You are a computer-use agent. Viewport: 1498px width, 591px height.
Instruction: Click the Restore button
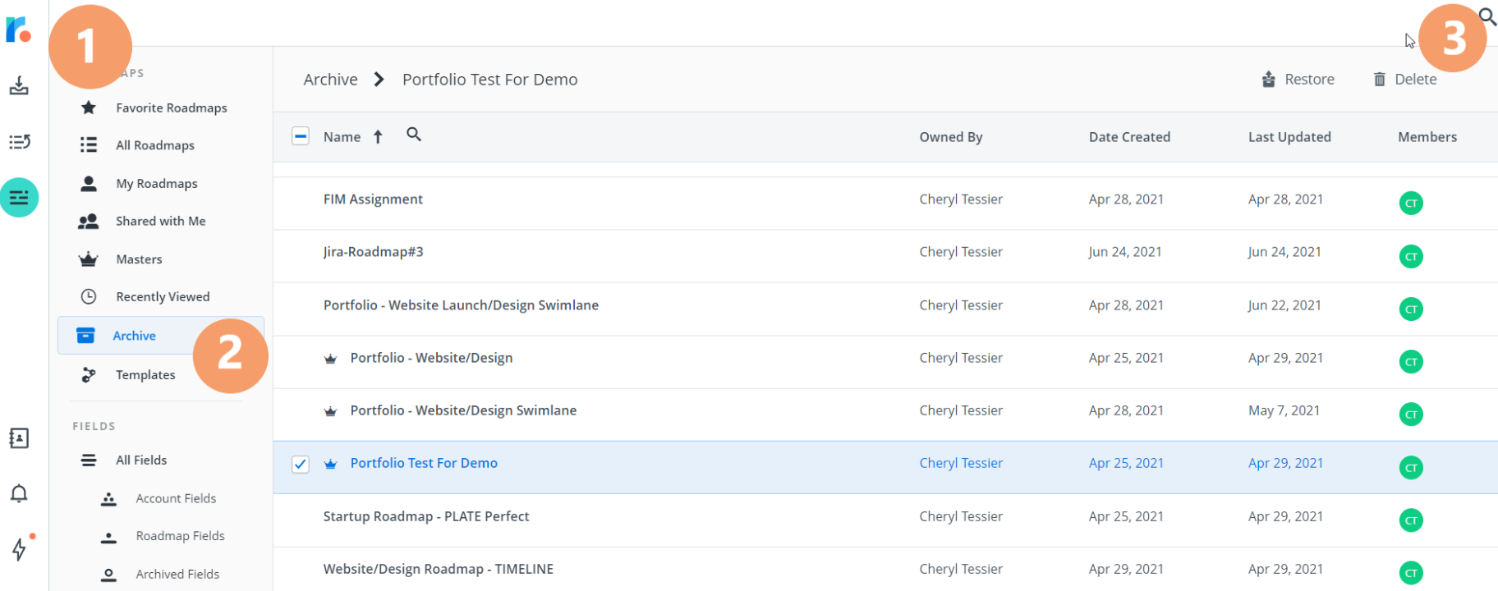(1298, 79)
